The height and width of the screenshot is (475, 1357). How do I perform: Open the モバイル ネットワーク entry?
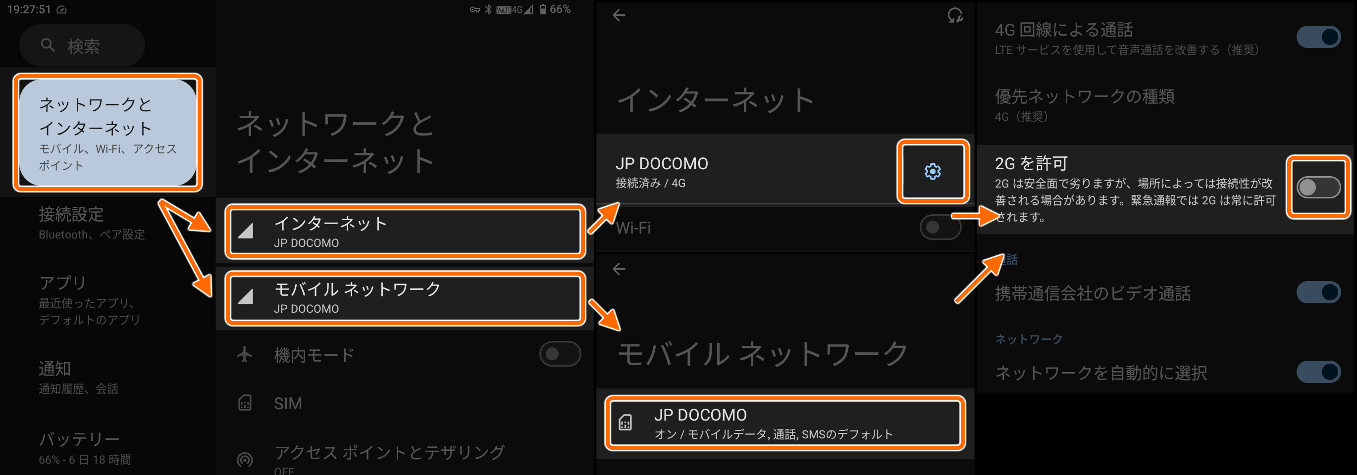pos(405,297)
